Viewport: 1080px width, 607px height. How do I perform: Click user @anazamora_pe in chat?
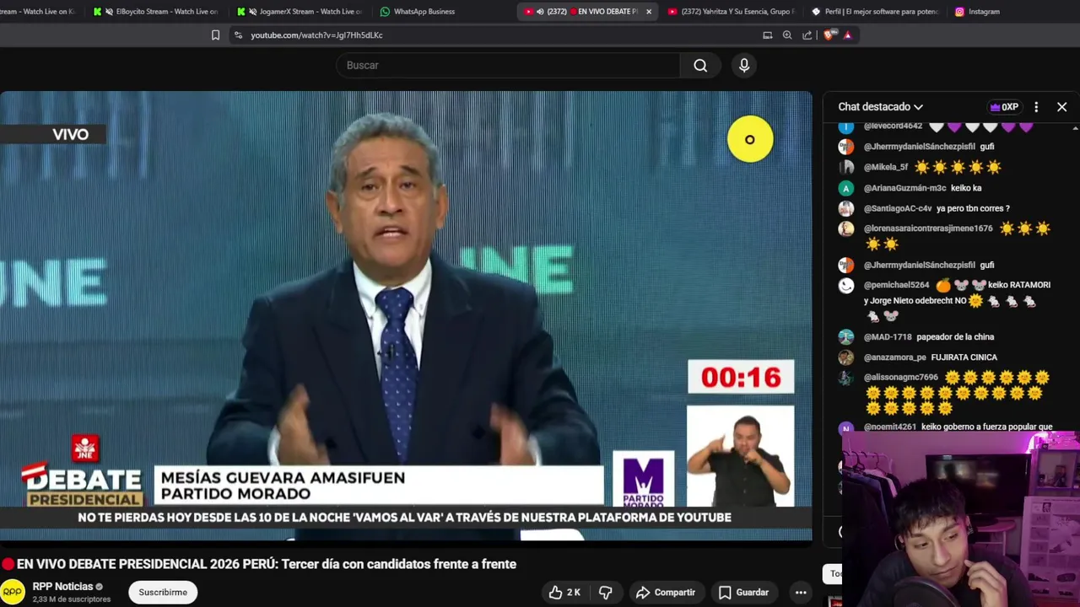point(894,357)
